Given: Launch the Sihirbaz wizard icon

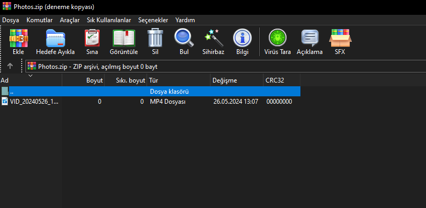Looking at the screenshot, I should (214, 38).
